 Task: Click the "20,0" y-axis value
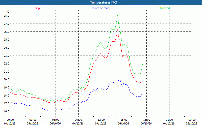pyautogui.click(x=7, y=79)
